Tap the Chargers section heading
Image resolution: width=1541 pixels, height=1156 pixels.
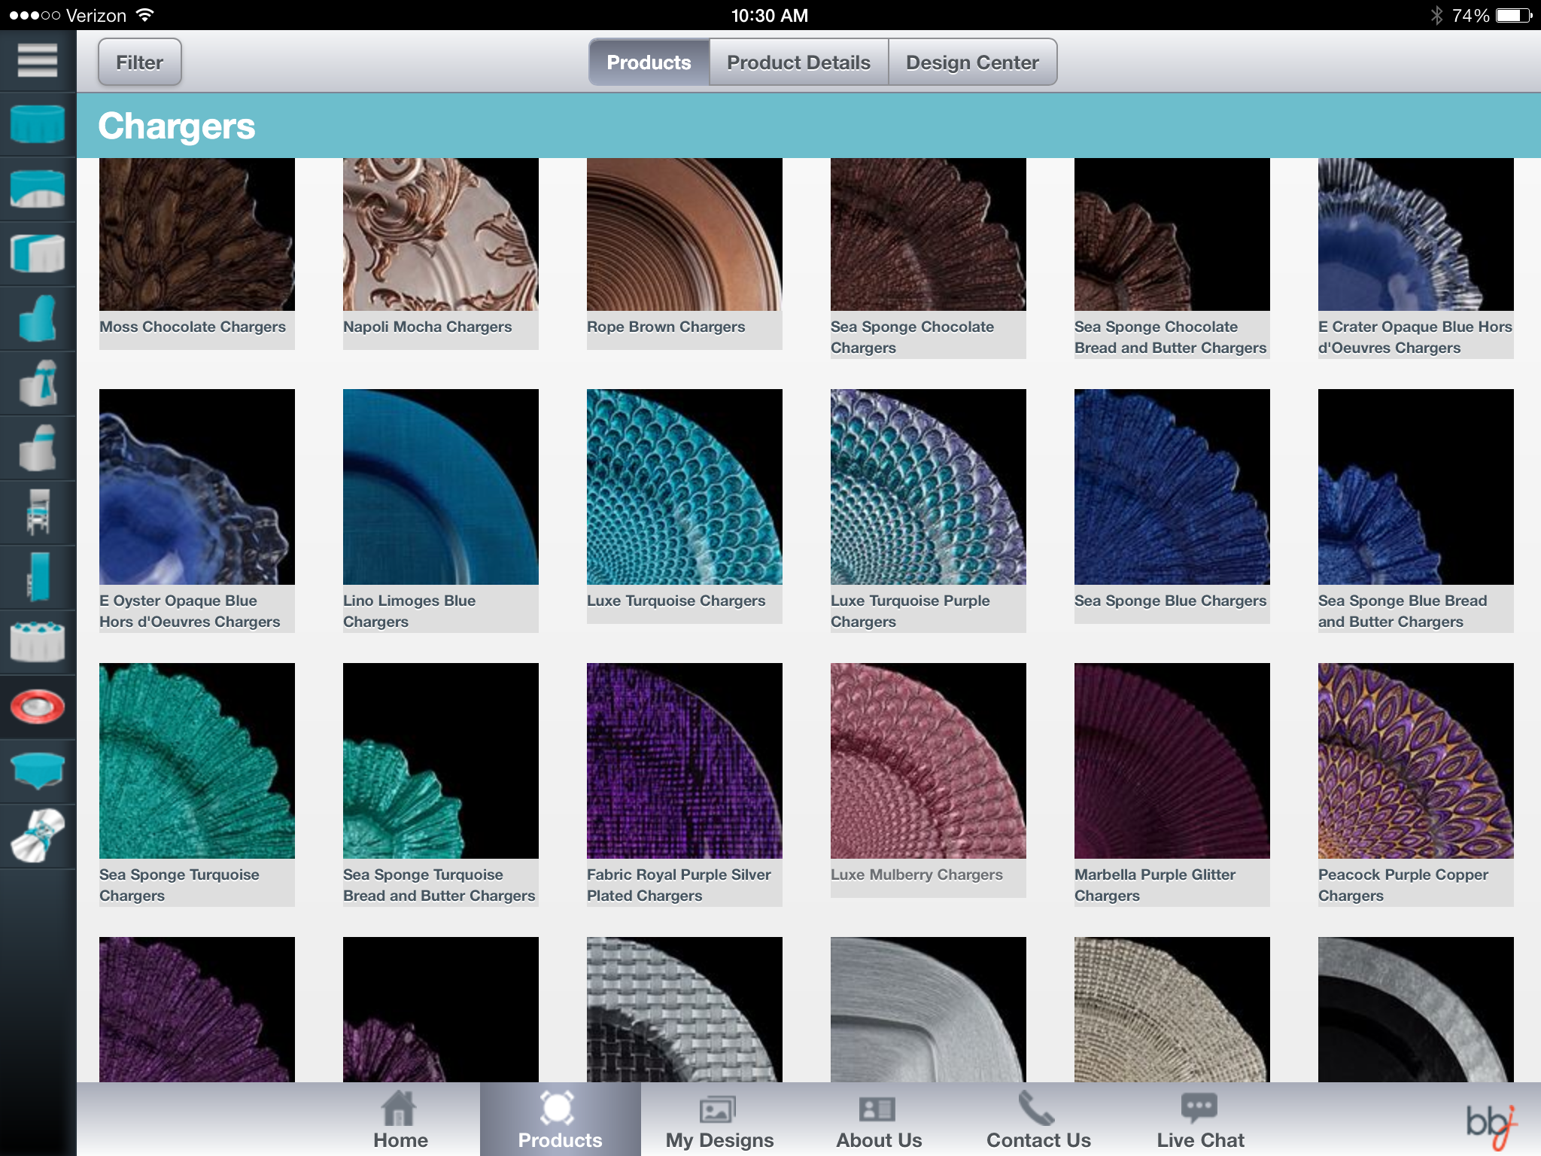[177, 126]
